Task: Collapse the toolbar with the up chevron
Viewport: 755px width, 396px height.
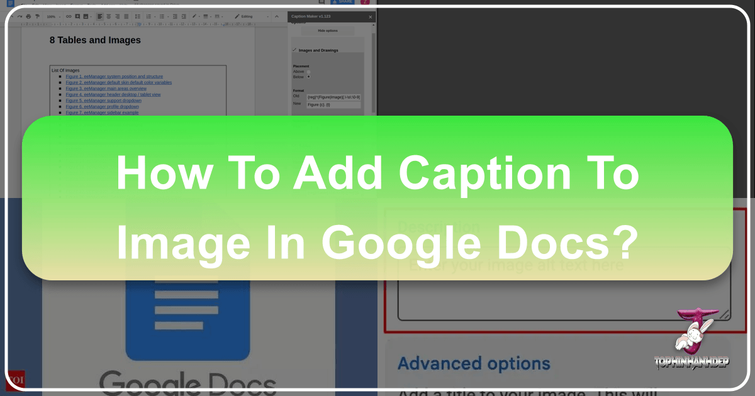Action: (x=277, y=16)
